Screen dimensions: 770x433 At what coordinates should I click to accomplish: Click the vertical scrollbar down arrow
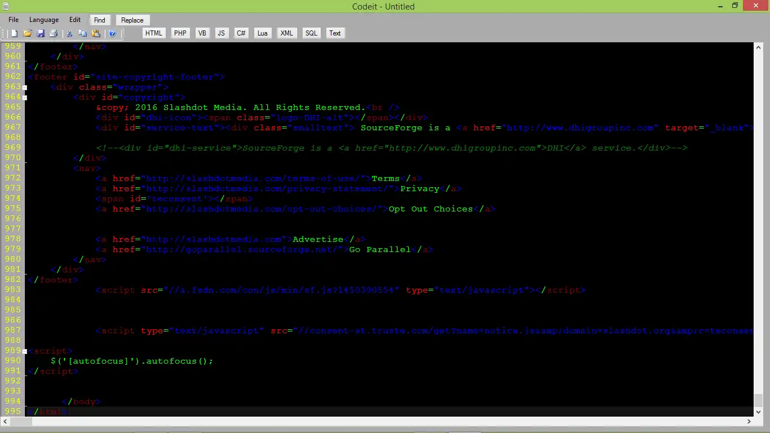coord(759,412)
